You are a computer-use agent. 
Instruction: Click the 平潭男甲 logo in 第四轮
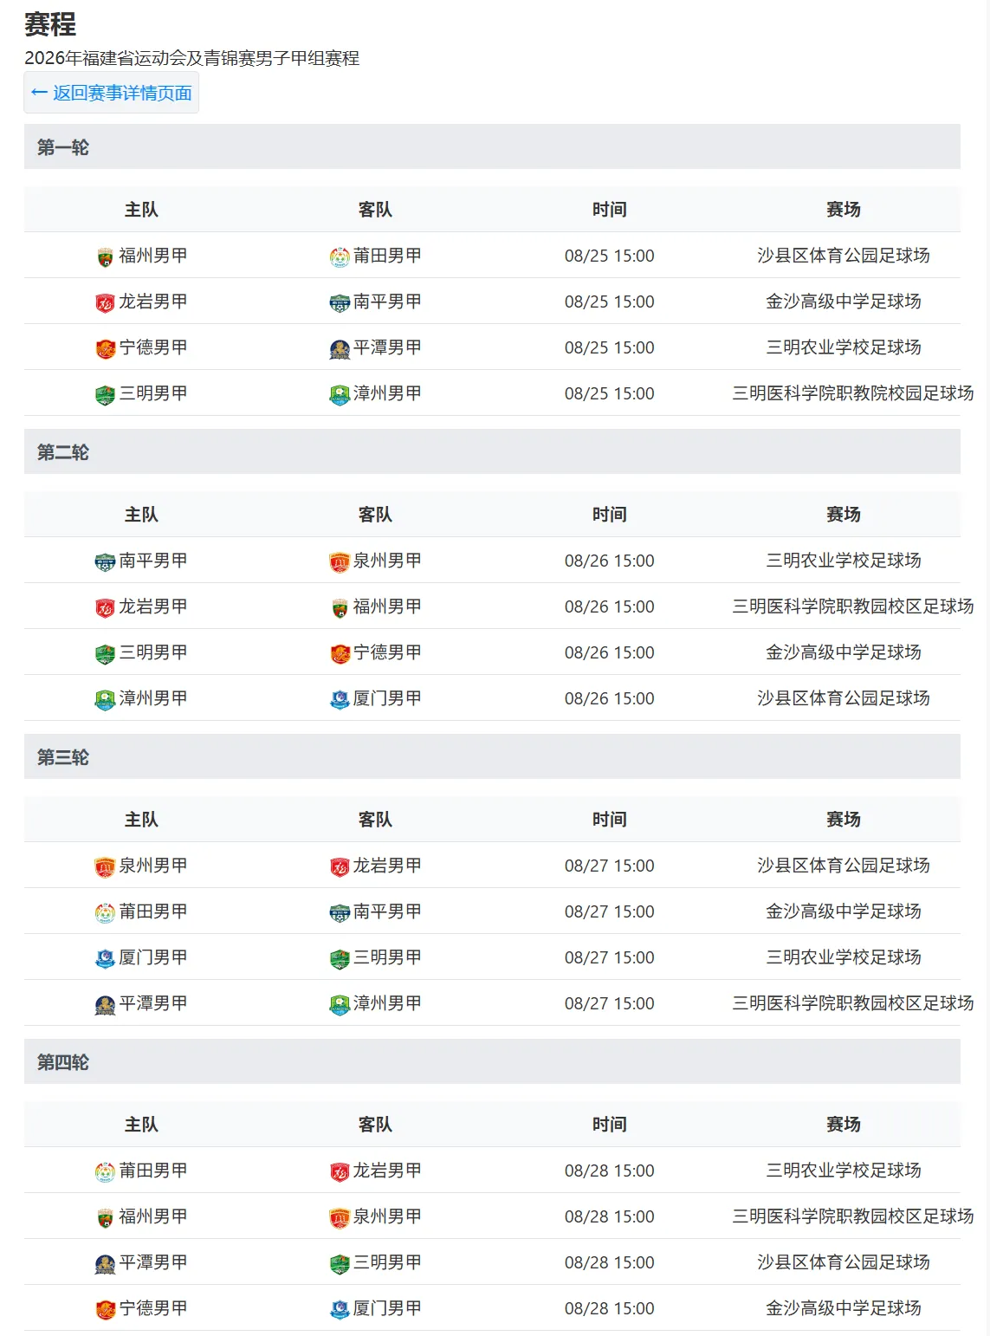pos(105,1263)
